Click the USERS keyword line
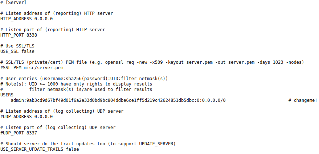319x154 pixels. [x=7, y=95]
